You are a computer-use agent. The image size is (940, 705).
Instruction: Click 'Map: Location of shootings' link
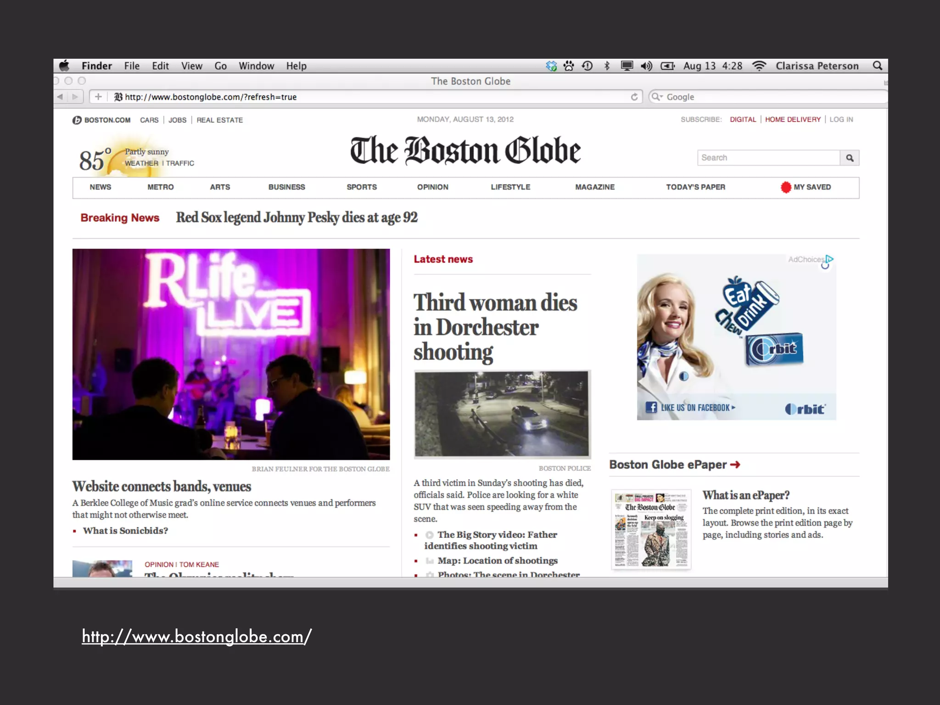tap(498, 561)
